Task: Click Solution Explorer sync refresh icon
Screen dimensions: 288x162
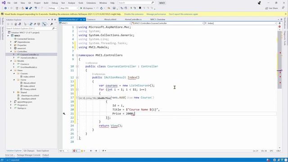Action: point(31,24)
